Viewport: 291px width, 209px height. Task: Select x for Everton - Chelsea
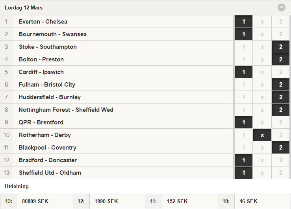tap(262, 22)
